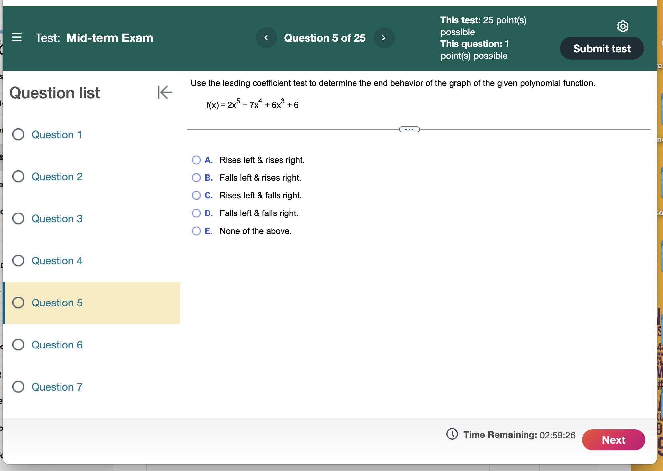Select answer A Rises left rises right
The height and width of the screenshot is (471, 663).
tap(196, 160)
